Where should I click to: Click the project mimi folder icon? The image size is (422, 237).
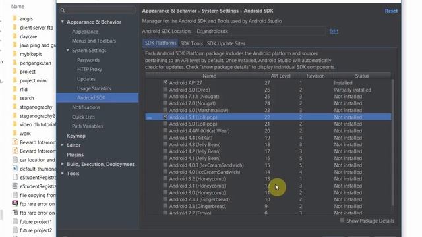(15, 80)
